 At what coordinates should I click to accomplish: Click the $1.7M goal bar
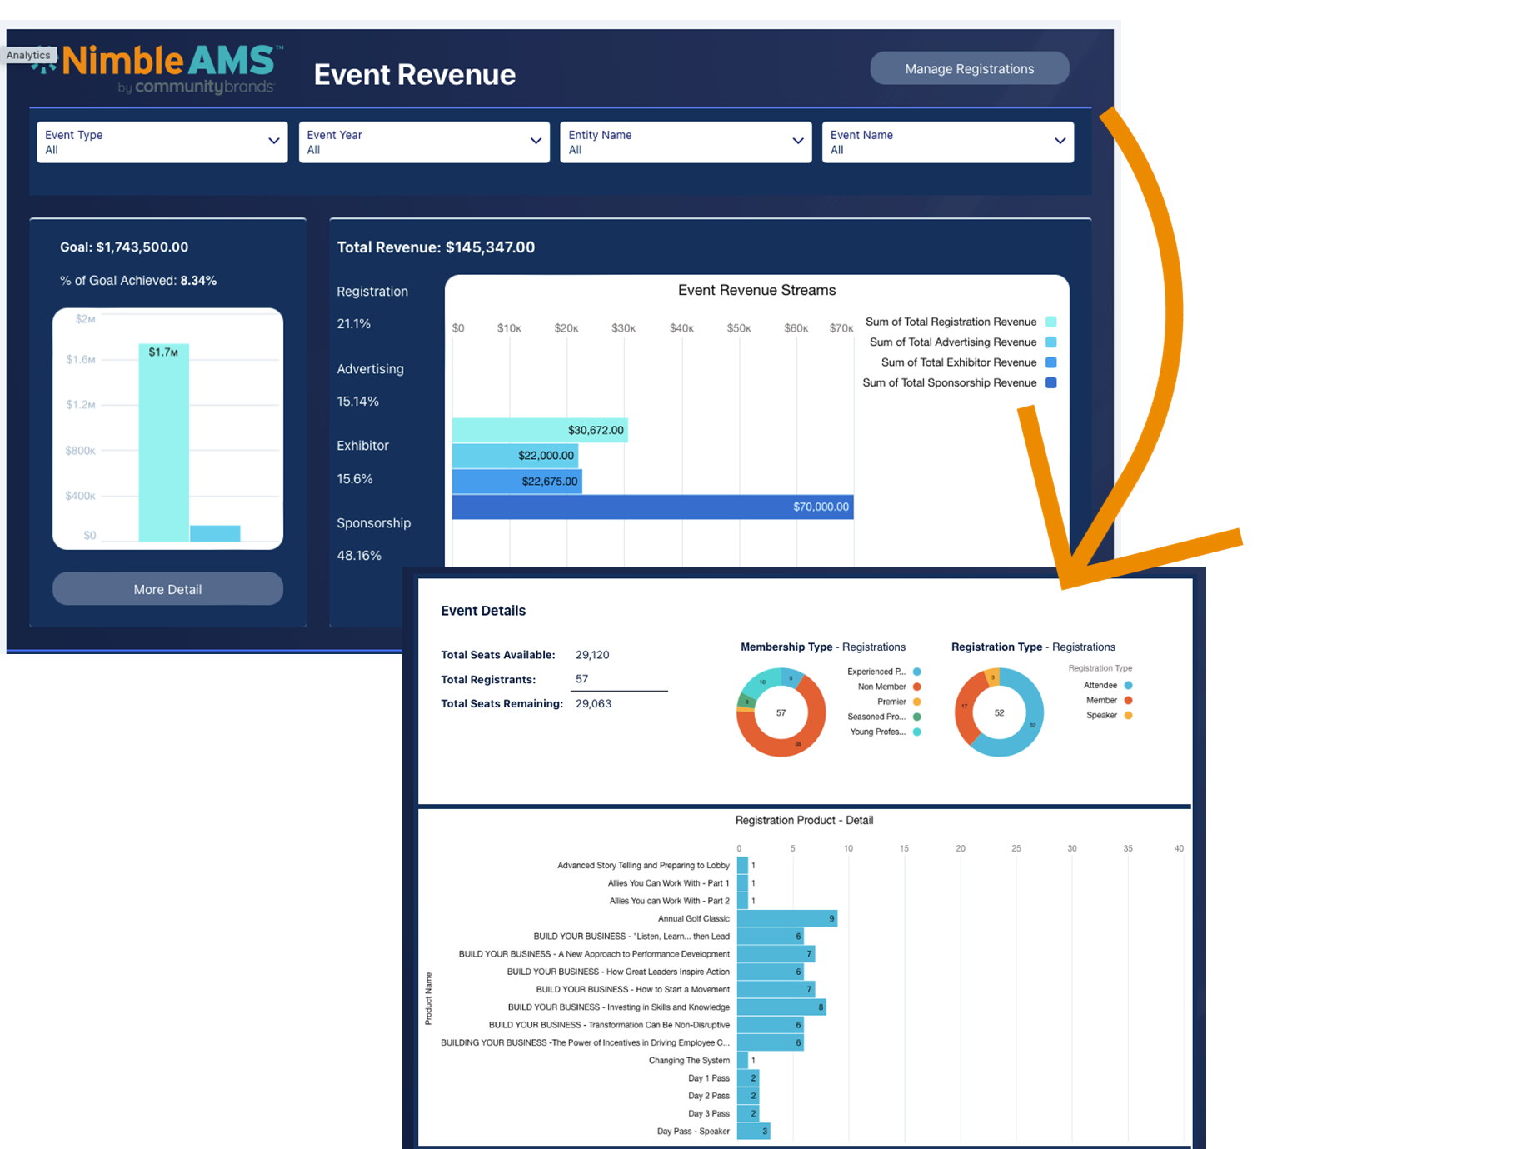coord(163,442)
